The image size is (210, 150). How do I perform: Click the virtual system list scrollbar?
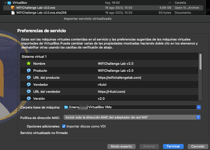(200, 62)
